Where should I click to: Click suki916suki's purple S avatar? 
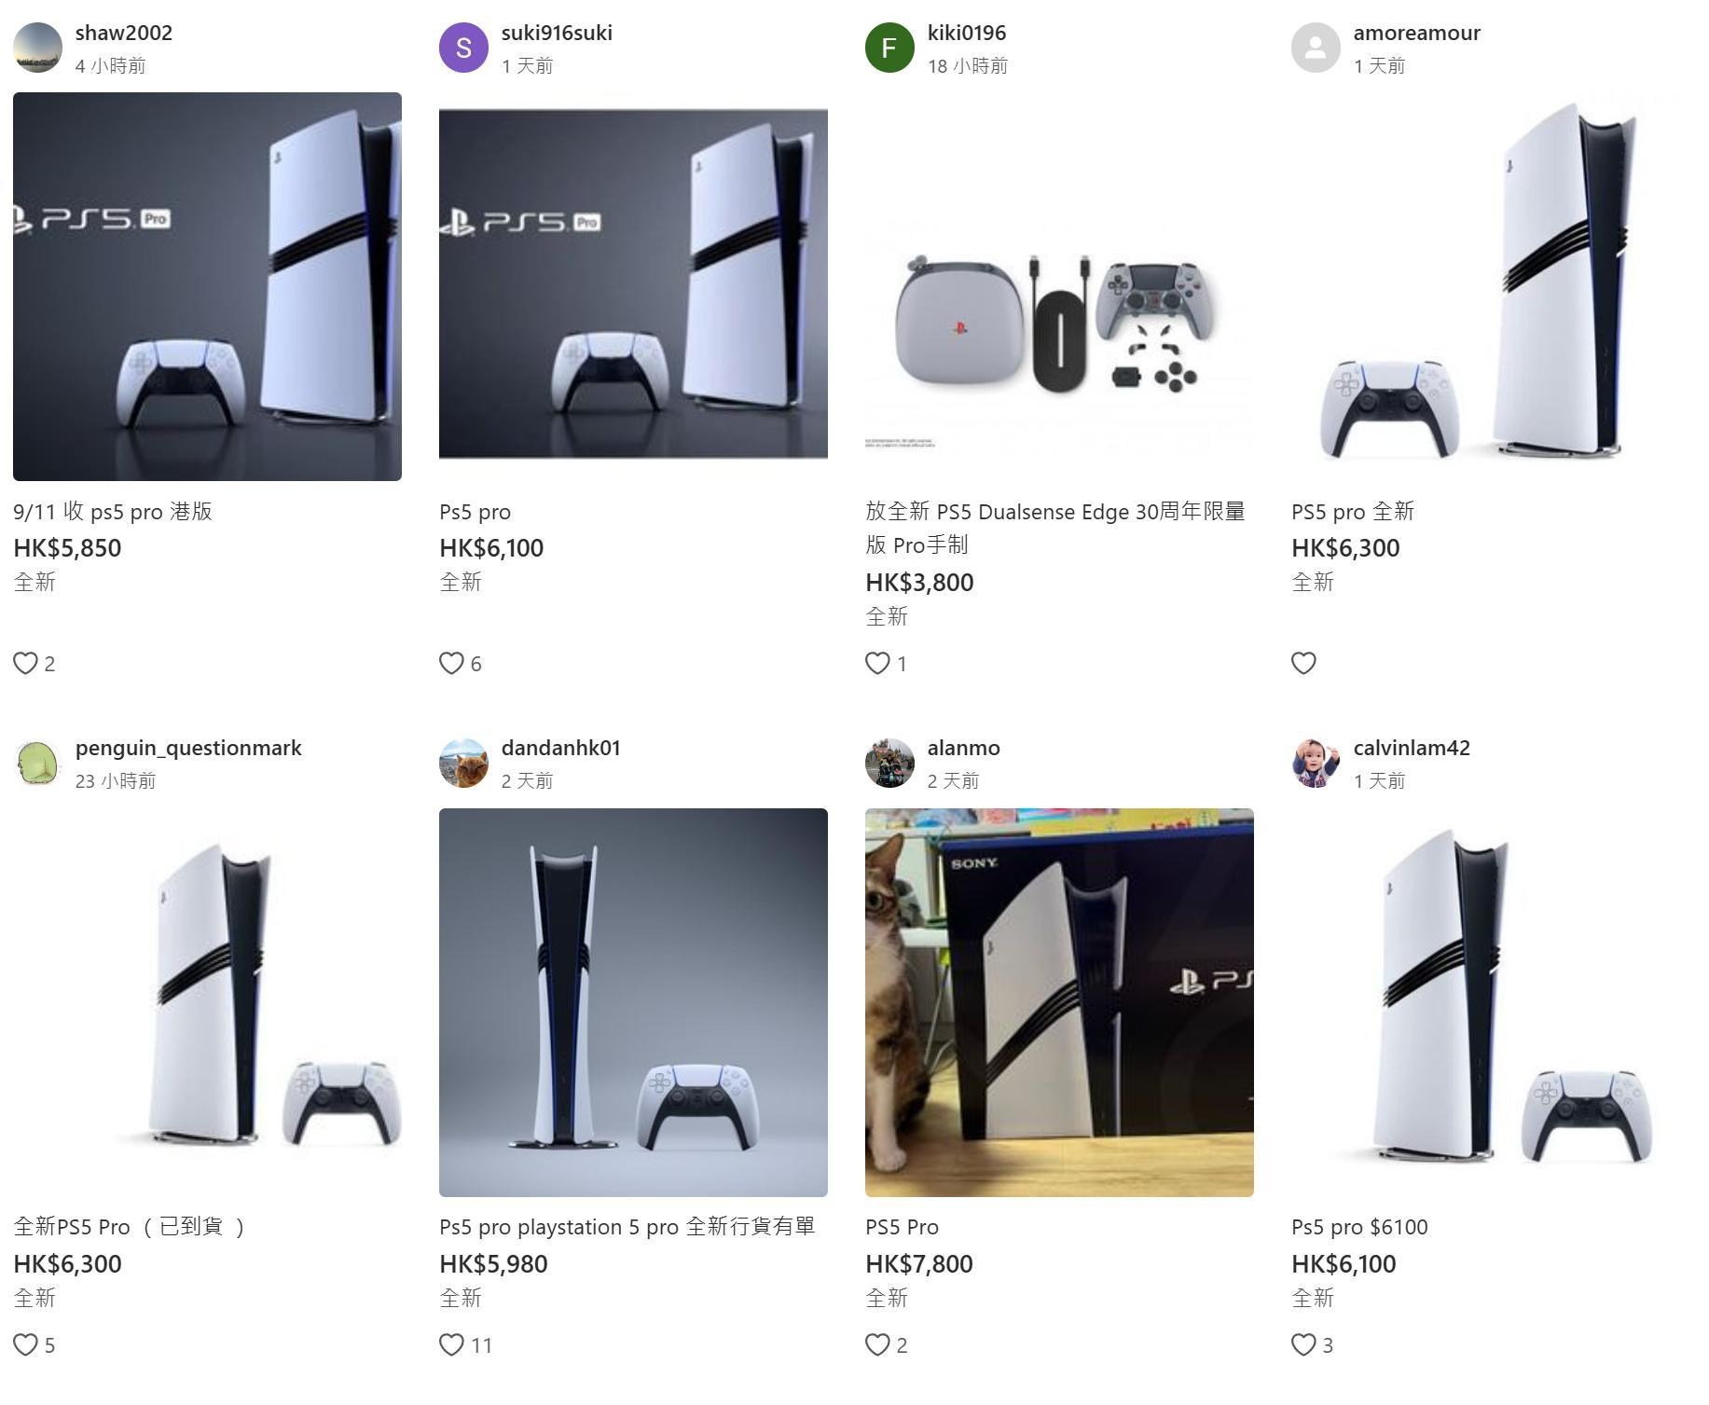pyautogui.click(x=463, y=48)
